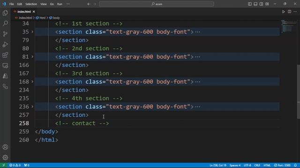Go forward with the navigation arrow
Screen dimensions: 300x168
click(x=95, y=4)
